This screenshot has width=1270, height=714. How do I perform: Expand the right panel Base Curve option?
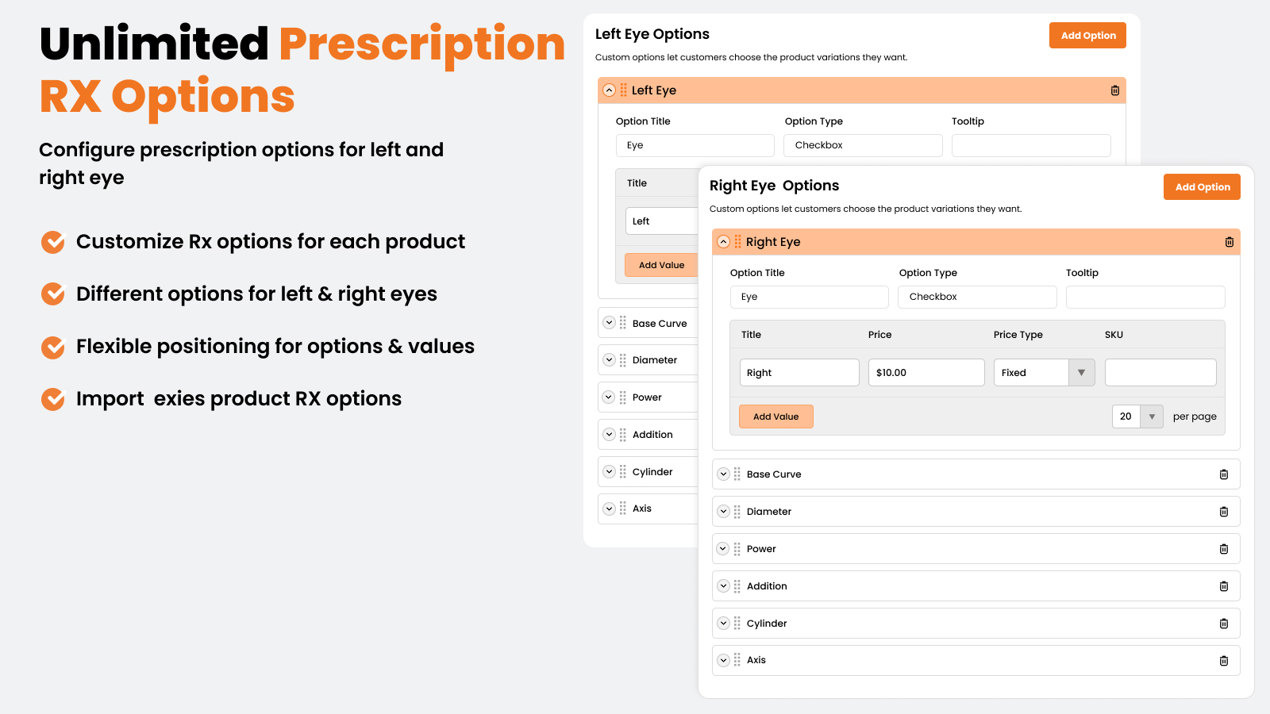tap(723, 474)
